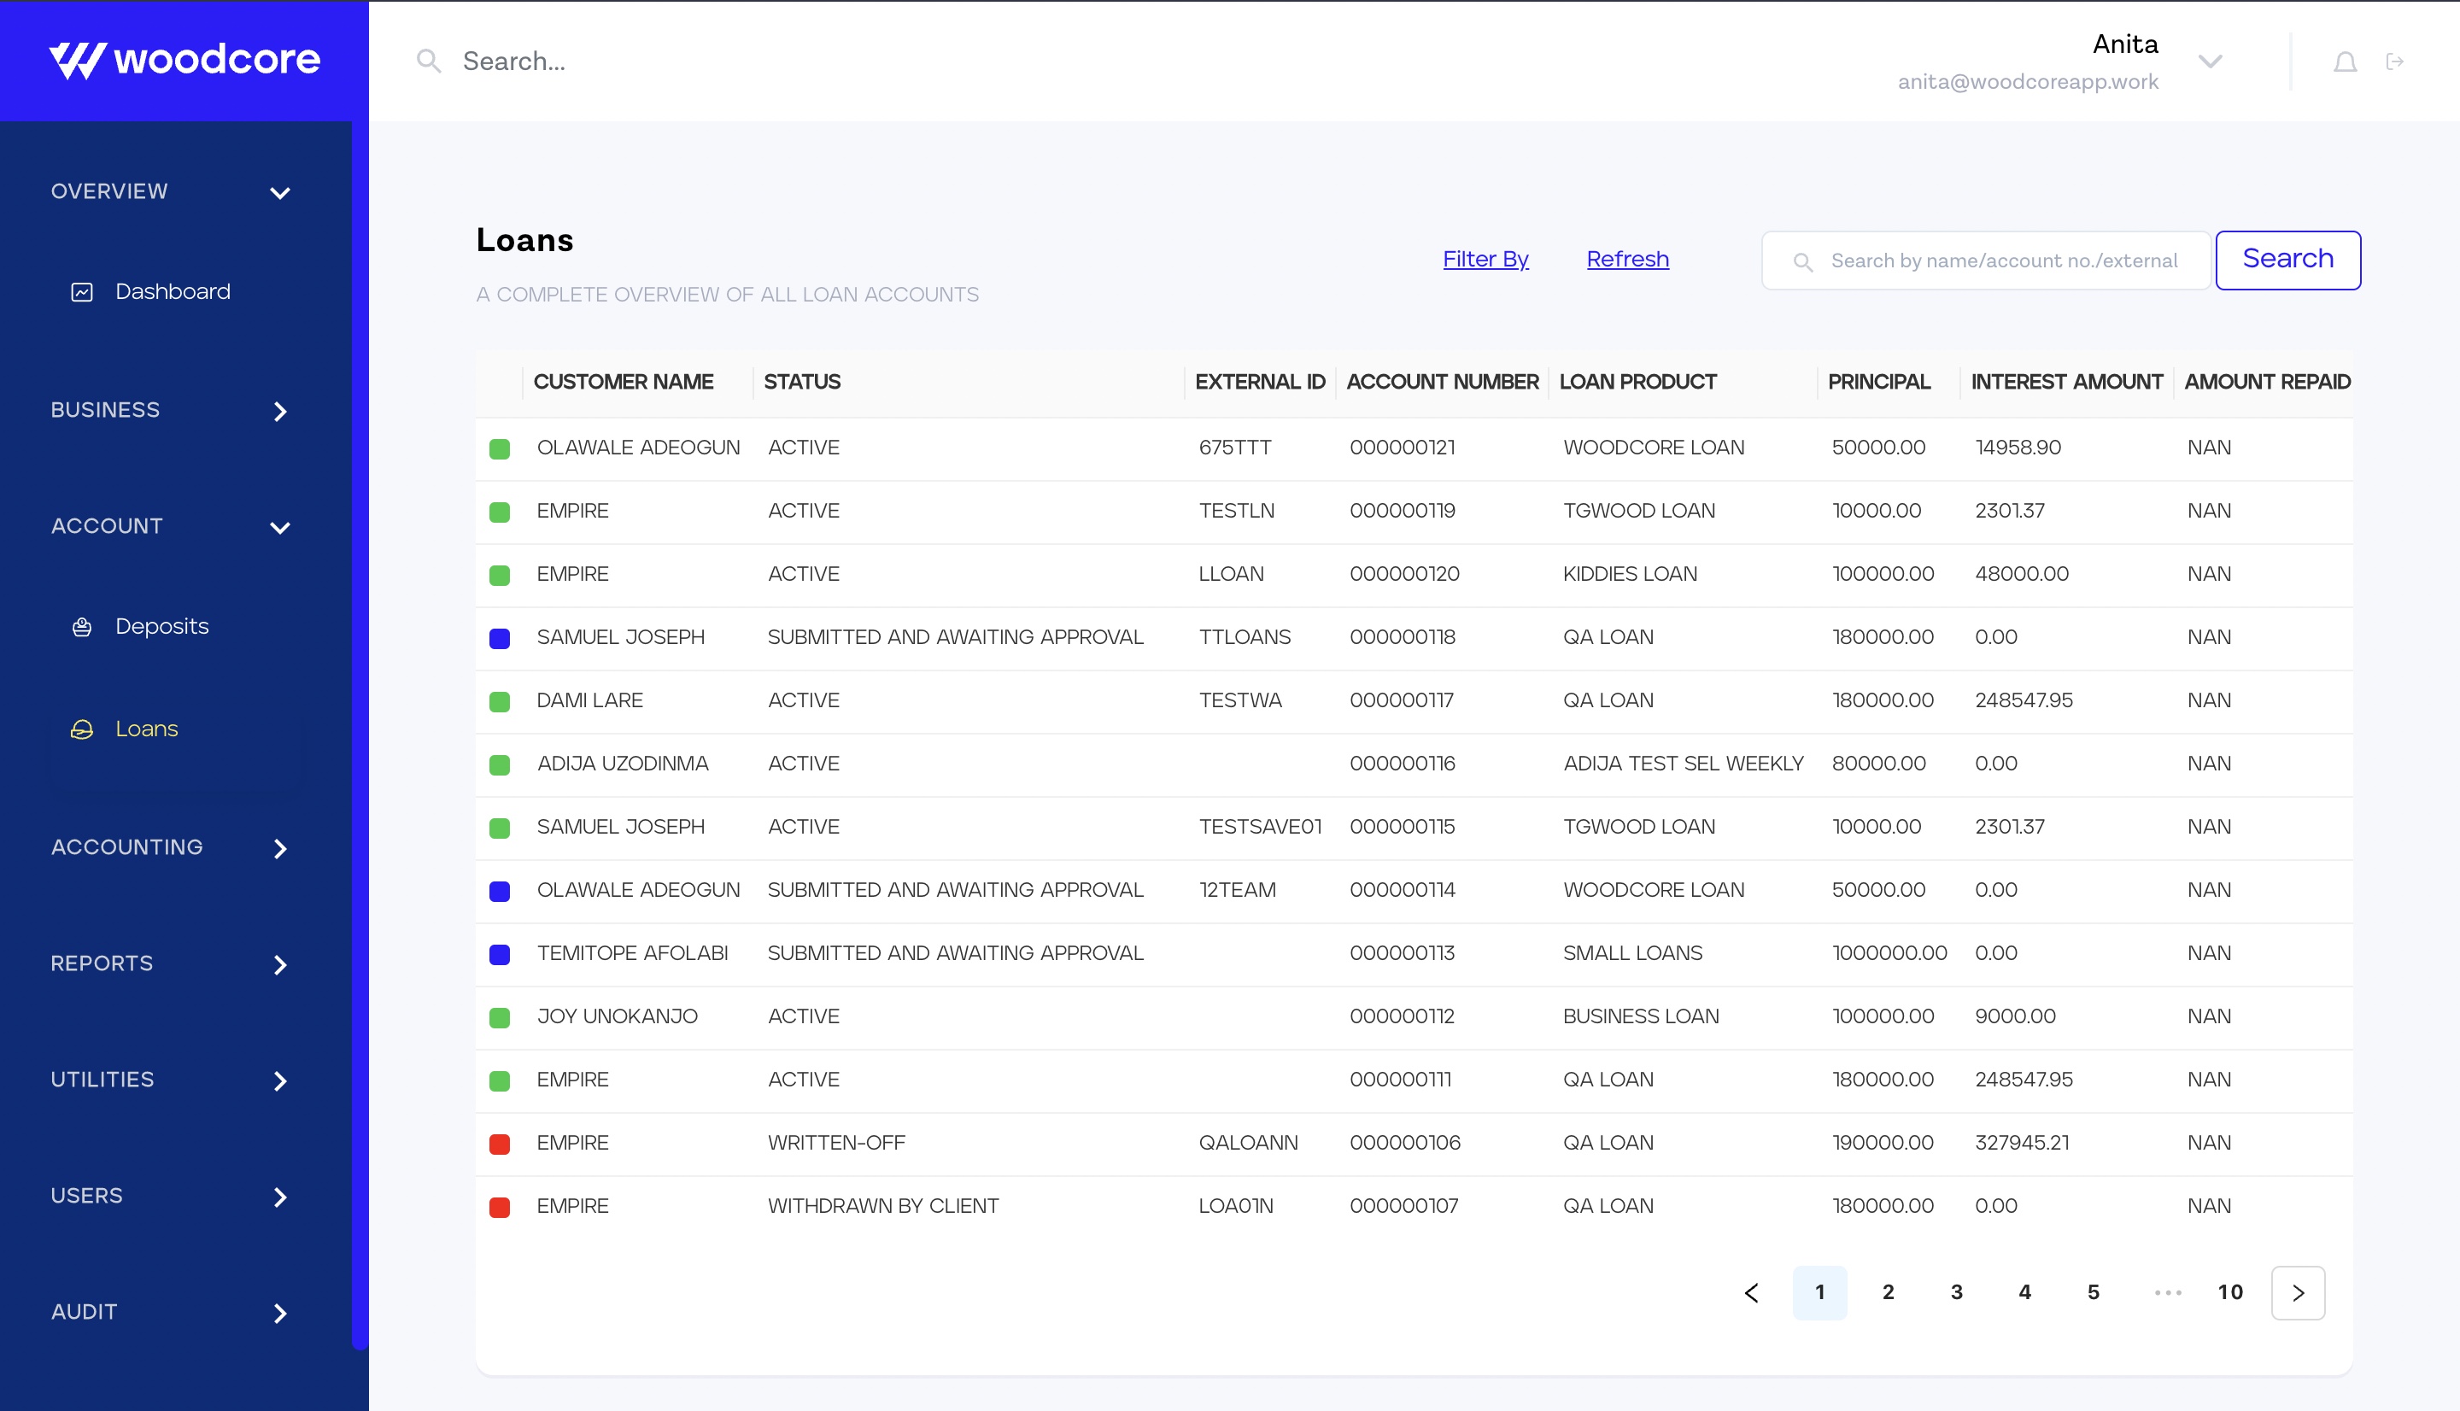
Task: Click the Filter By link
Action: click(1485, 260)
